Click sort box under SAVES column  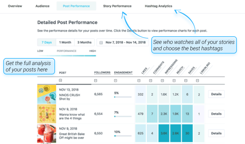pyautogui.click(x=186, y=80)
